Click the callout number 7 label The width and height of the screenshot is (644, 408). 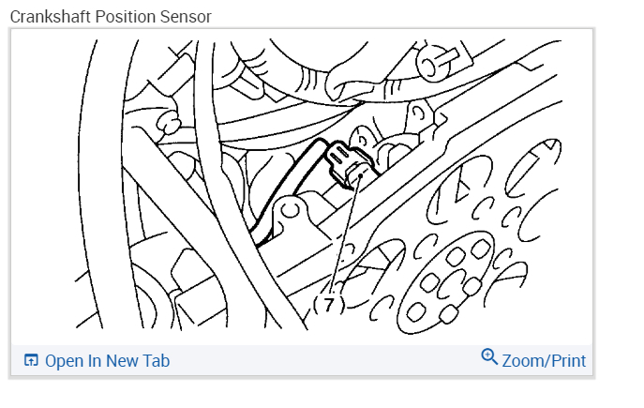[329, 303]
